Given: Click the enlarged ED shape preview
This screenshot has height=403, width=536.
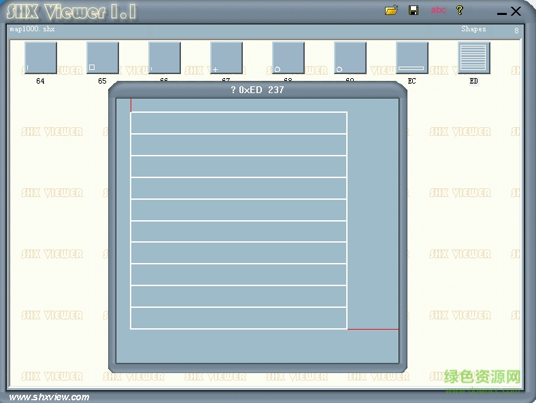Looking at the screenshot, I should [x=257, y=231].
